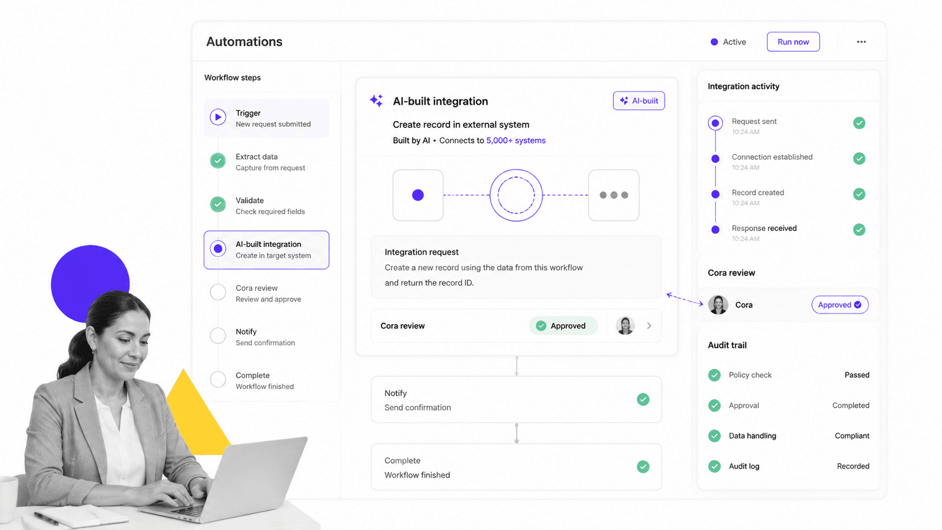942x530 pixels.
Task: Click the Extract data green checkmark
Action: (218, 161)
